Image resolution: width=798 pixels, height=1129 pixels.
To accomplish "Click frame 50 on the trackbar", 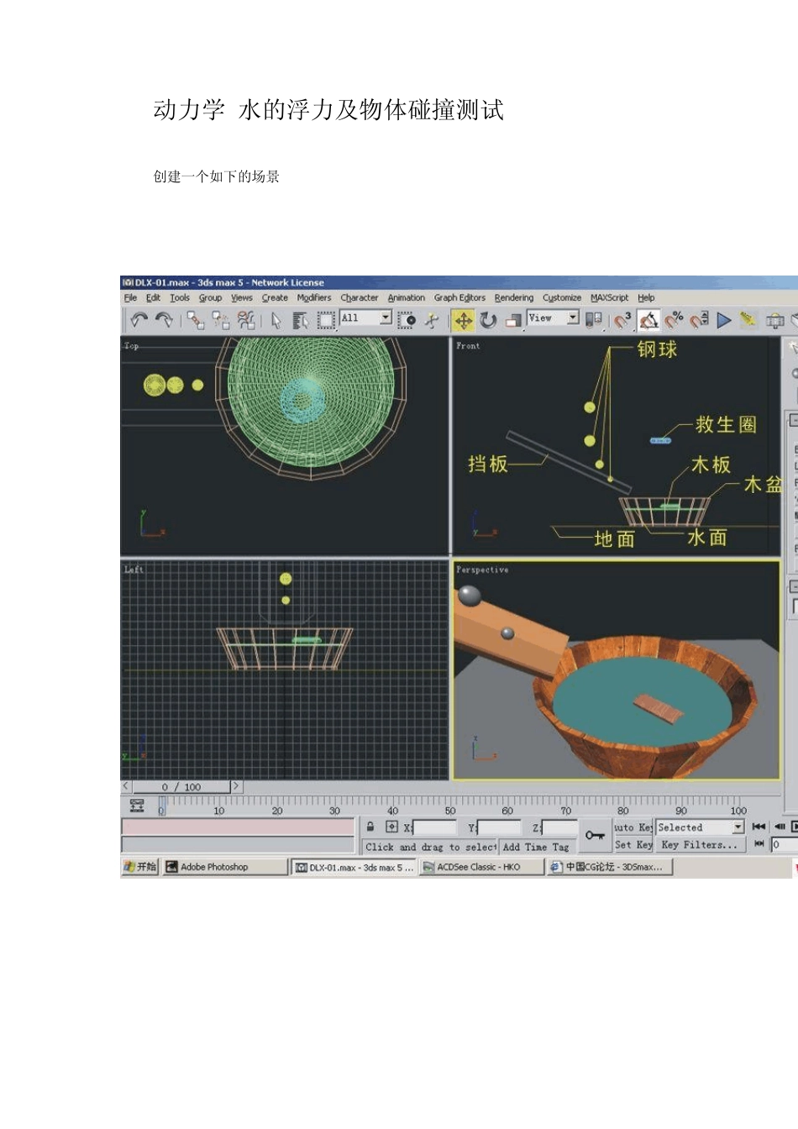I will click(450, 805).
